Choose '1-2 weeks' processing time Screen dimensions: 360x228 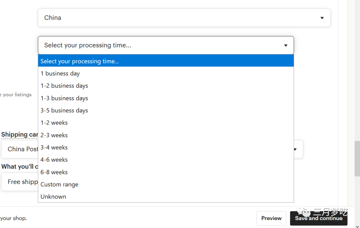tap(54, 123)
